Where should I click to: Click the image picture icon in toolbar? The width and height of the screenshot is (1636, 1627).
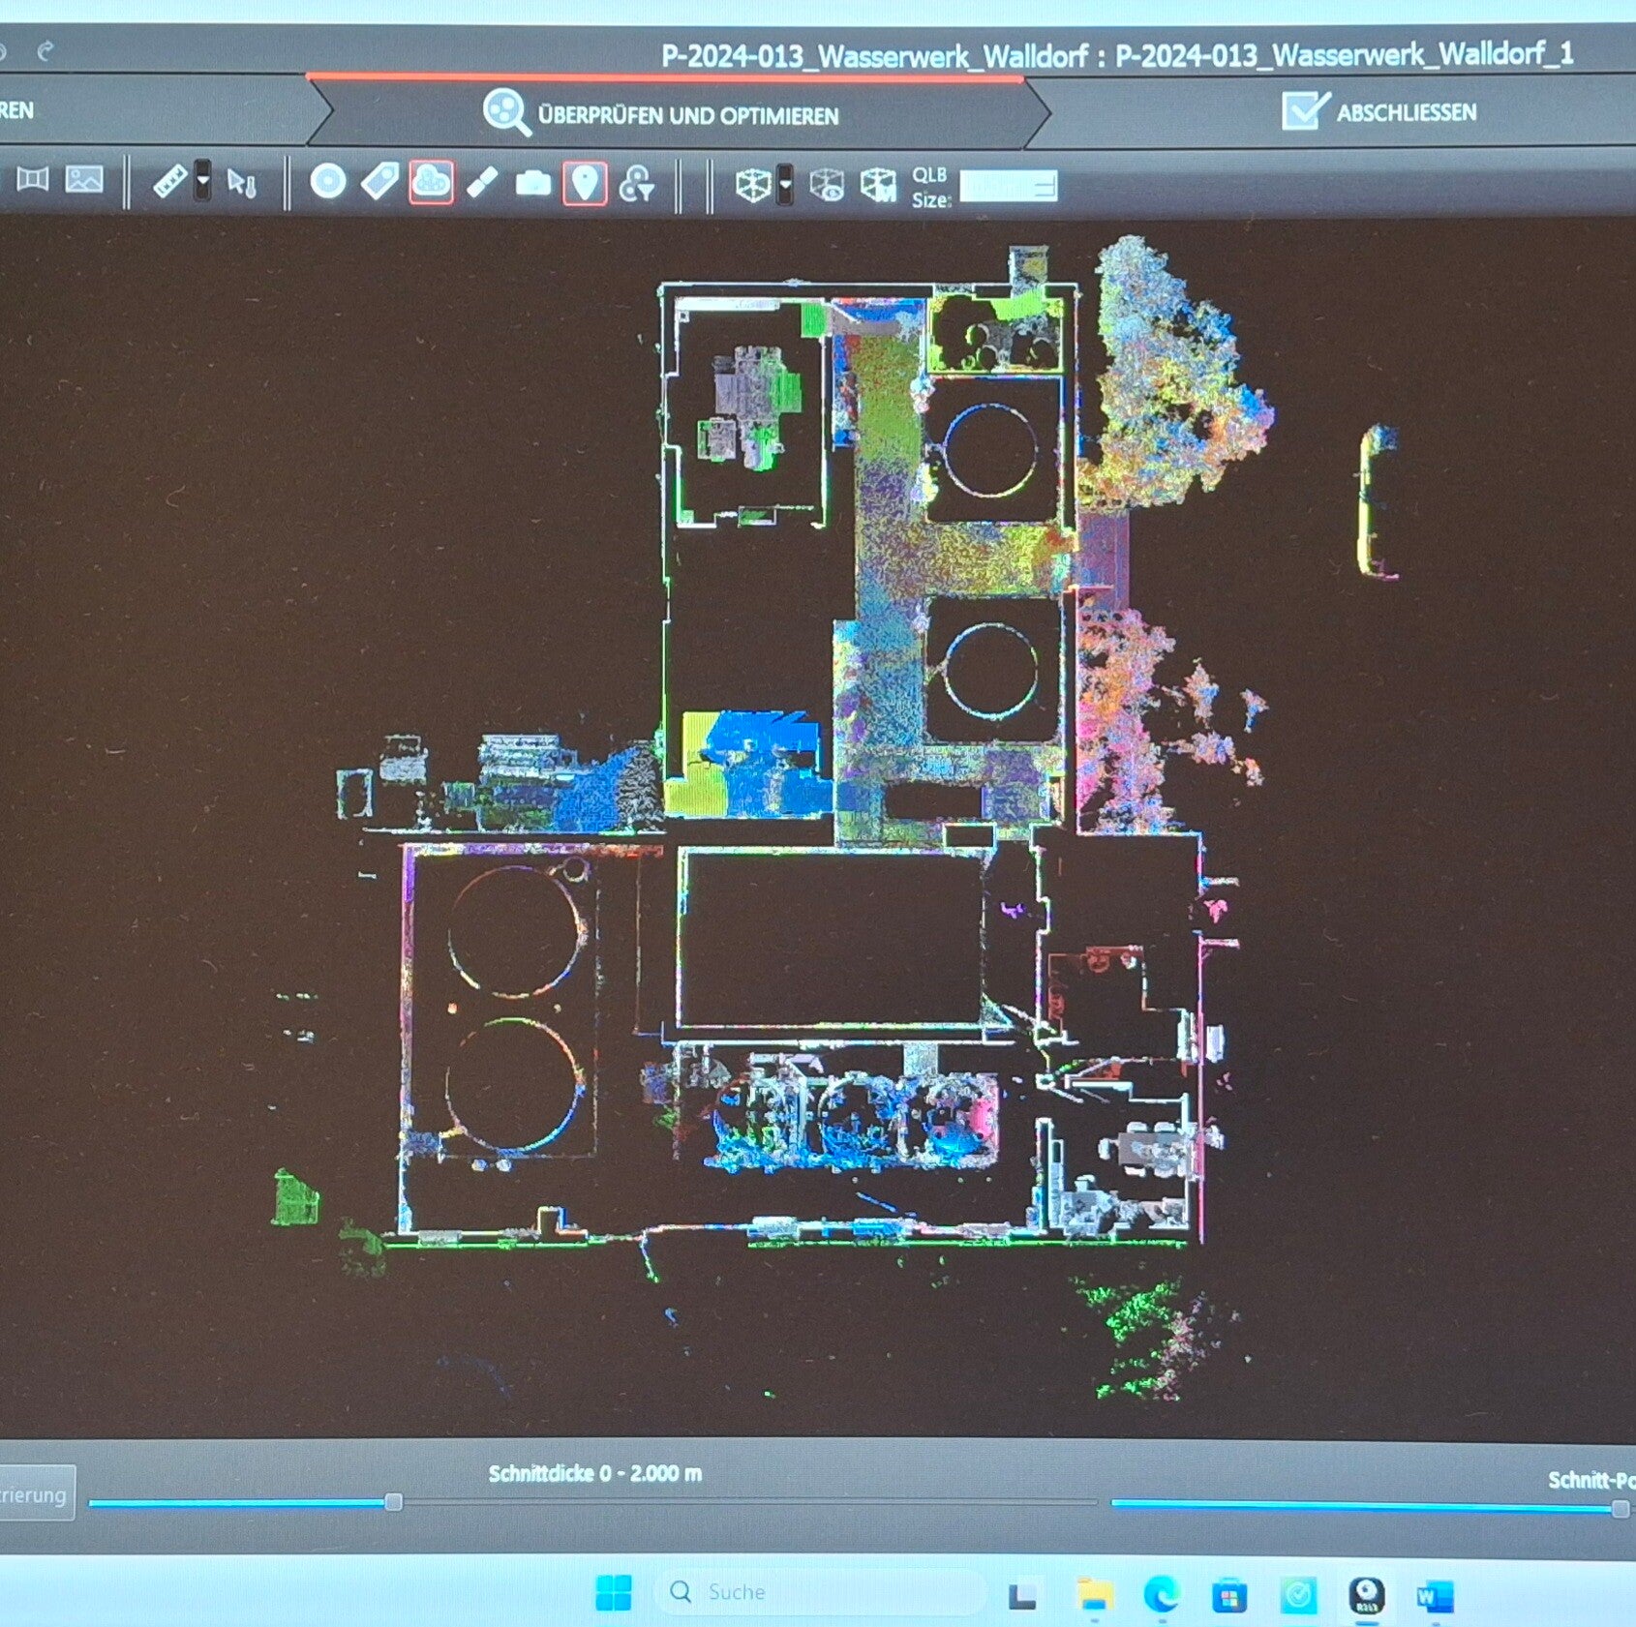pyautogui.click(x=84, y=179)
